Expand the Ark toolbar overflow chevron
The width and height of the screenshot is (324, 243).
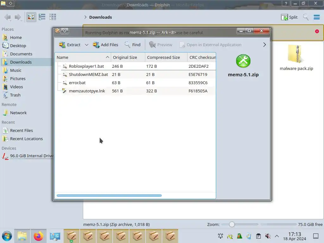265,45
